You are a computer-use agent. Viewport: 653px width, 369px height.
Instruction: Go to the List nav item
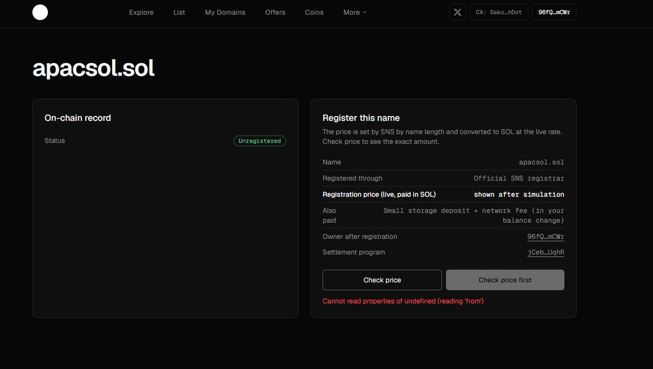tap(180, 12)
